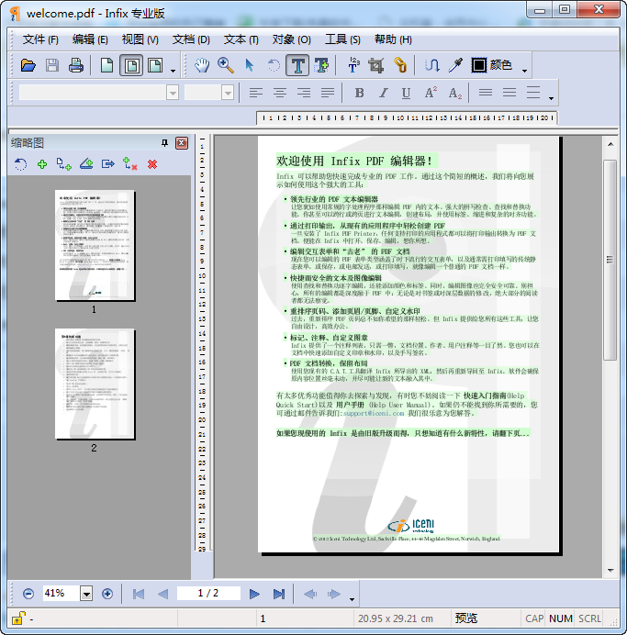The image size is (627, 635).
Task: Open the 编辑 (E) menu
Action: point(90,39)
